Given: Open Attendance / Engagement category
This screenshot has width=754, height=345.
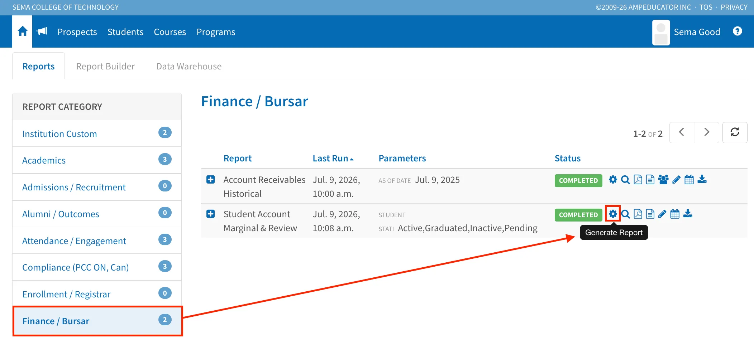Looking at the screenshot, I should 97,240.
